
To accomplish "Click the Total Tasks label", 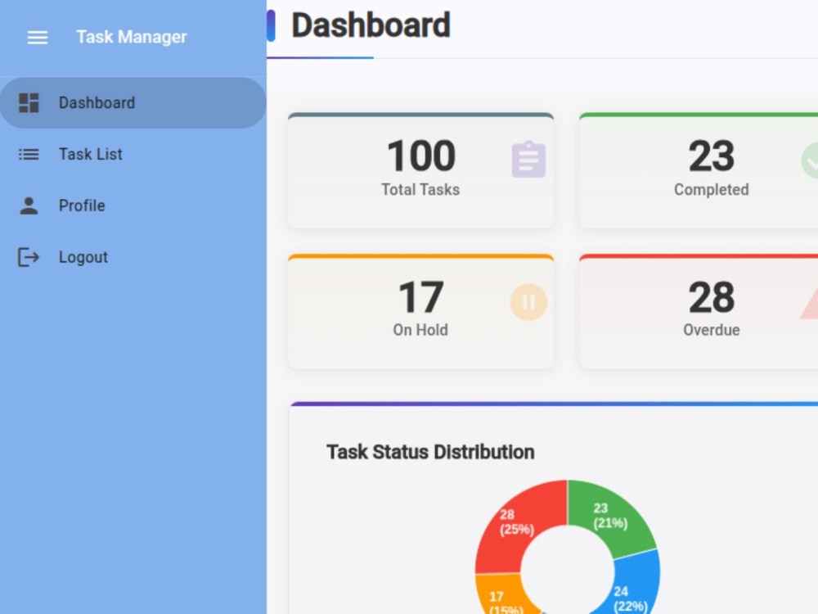I will click(420, 190).
